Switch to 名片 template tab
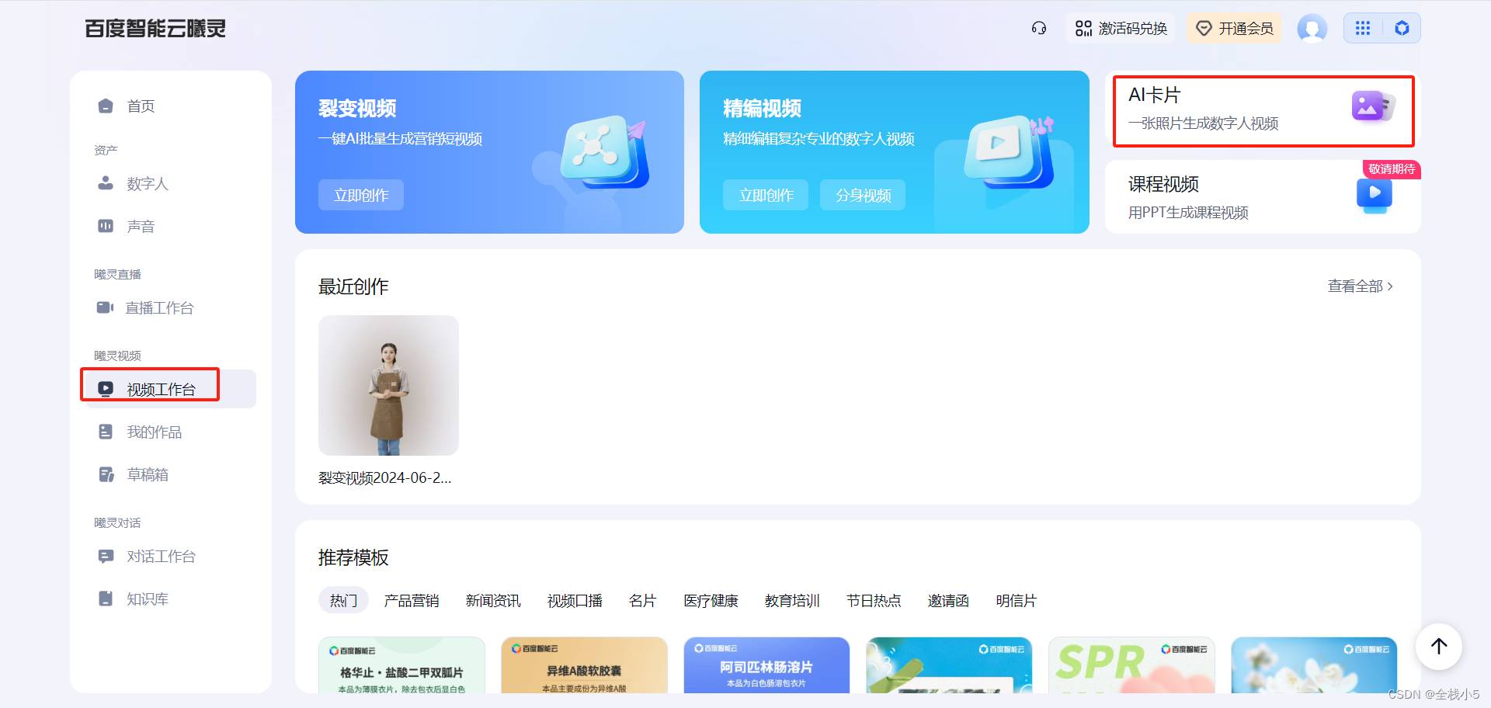The image size is (1491, 708). coord(642,600)
